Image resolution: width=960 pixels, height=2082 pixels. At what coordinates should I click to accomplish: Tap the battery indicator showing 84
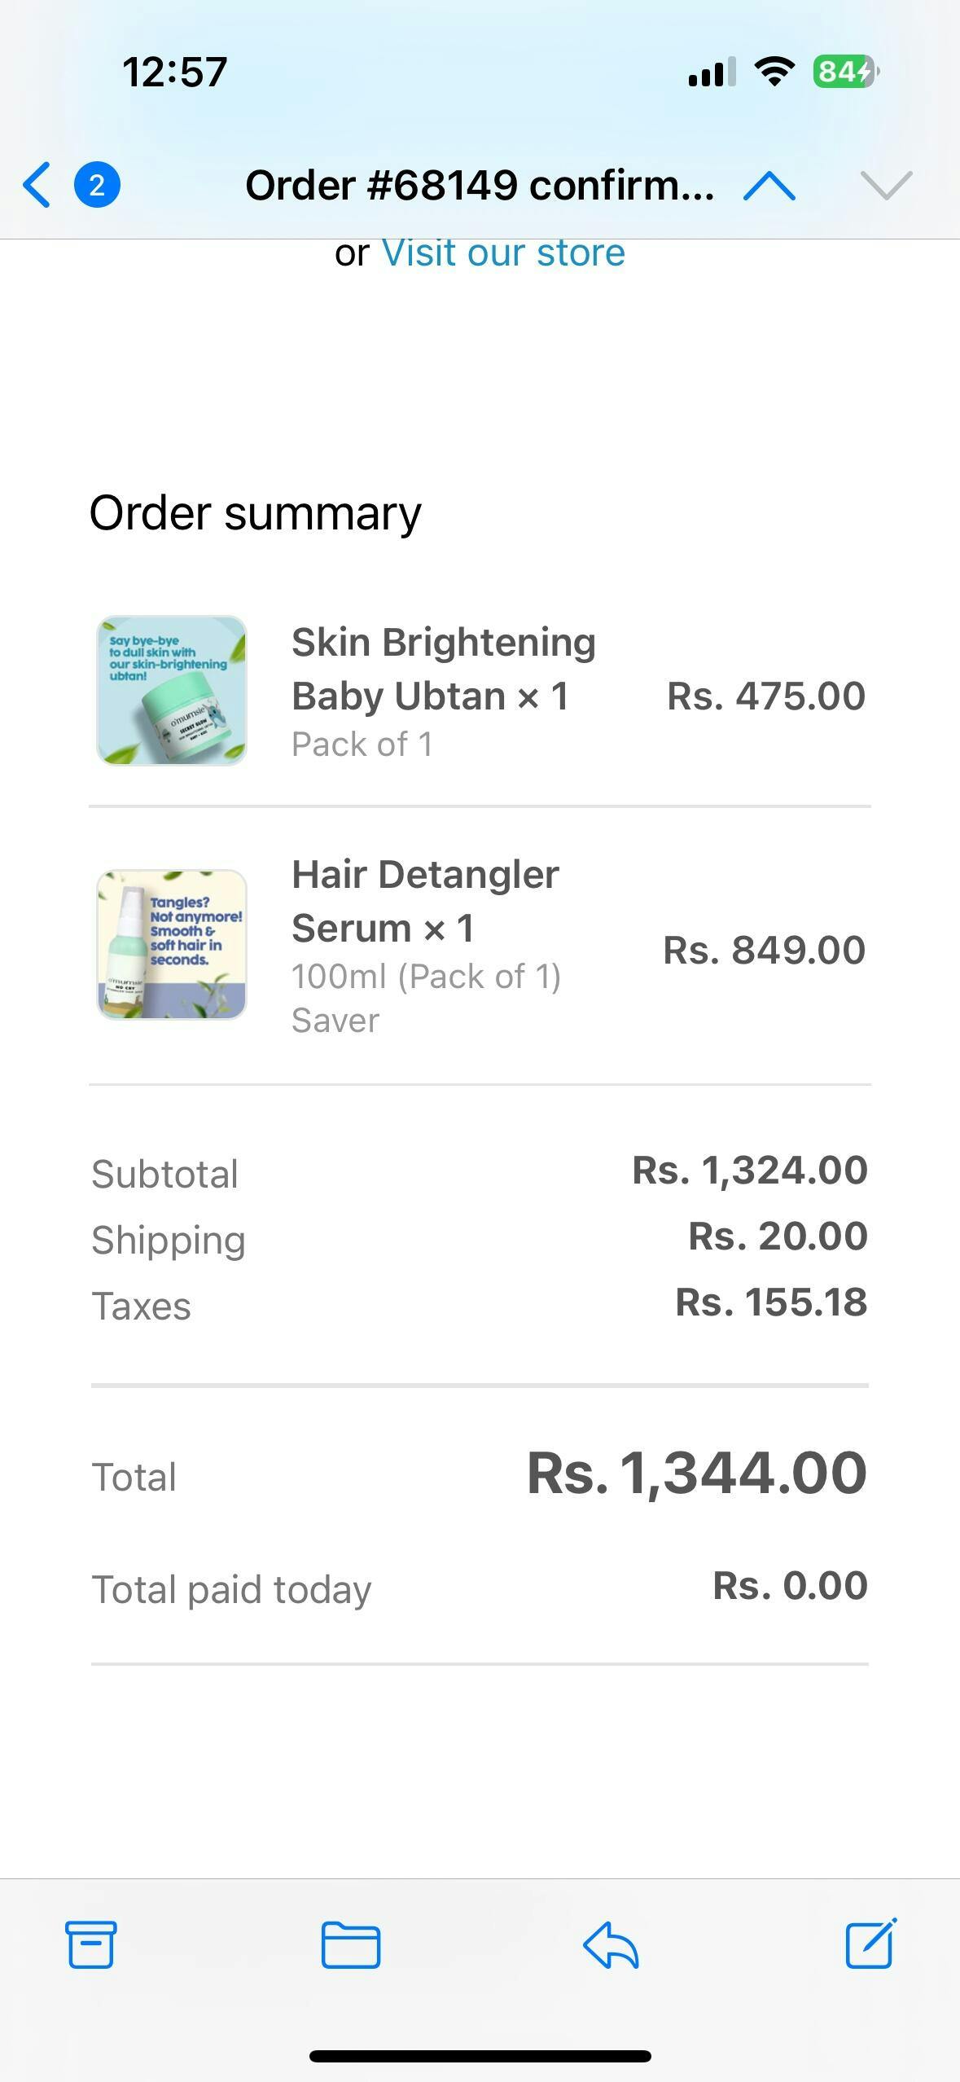[844, 72]
